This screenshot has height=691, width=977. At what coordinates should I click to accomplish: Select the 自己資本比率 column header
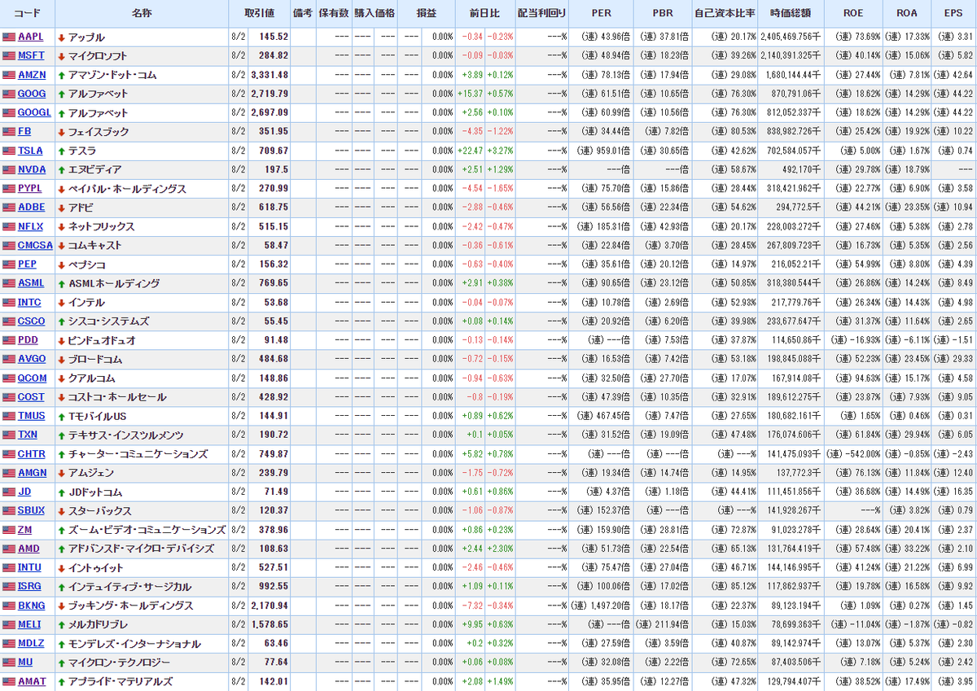pyautogui.click(x=725, y=14)
